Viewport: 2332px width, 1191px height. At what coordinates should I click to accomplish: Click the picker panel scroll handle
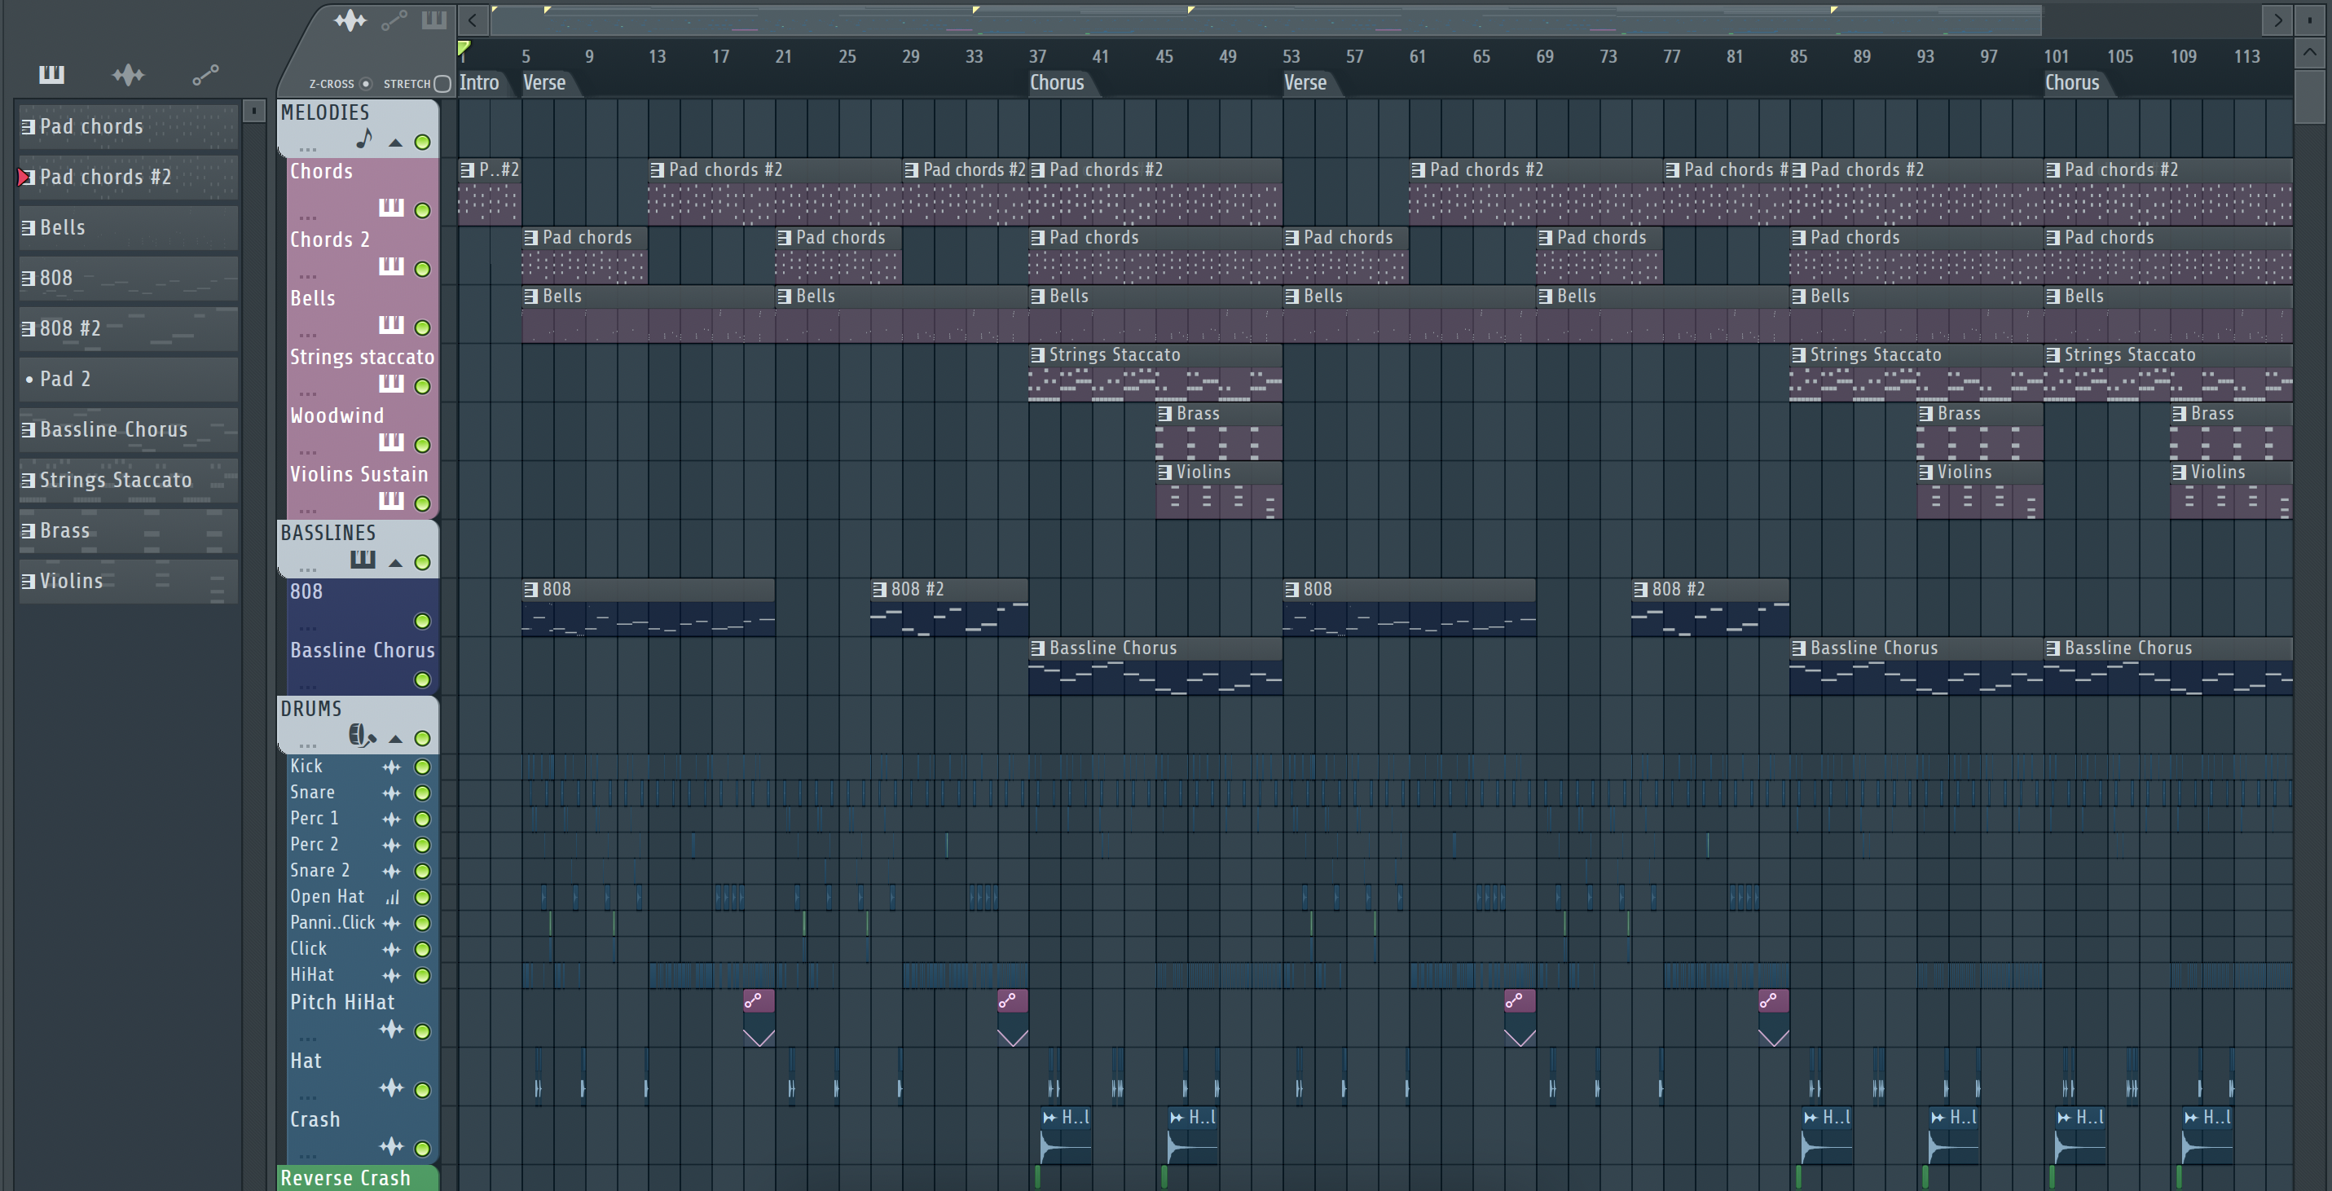[254, 112]
